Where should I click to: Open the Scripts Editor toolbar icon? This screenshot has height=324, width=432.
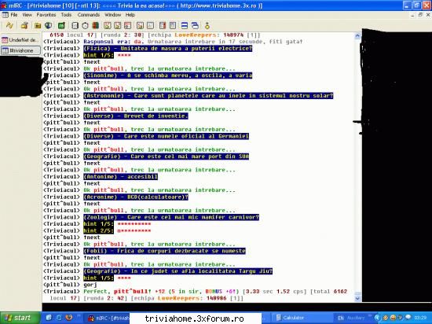[x=61, y=26]
